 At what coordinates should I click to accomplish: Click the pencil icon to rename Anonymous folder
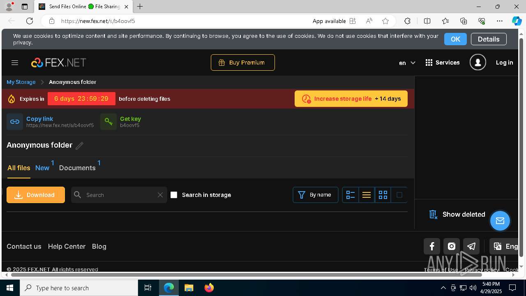[79, 146]
